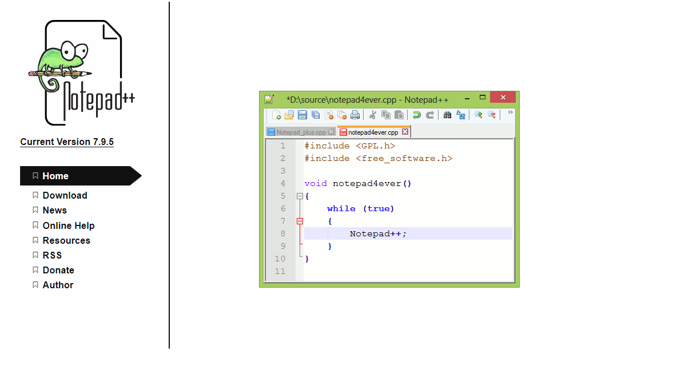The height and width of the screenshot is (375, 681).
Task: Maximize the Notepad++ window
Action: (482, 98)
